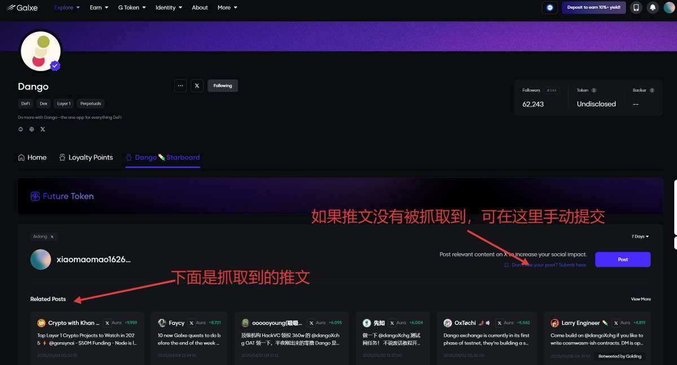Click the X icon on ooooyoung's post
The height and width of the screenshot is (365, 677).
[x=311, y=323]
